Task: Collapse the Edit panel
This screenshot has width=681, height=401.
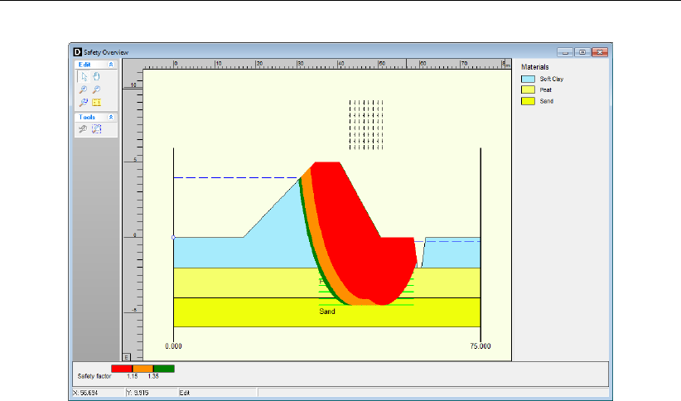Action: [111, 65]
